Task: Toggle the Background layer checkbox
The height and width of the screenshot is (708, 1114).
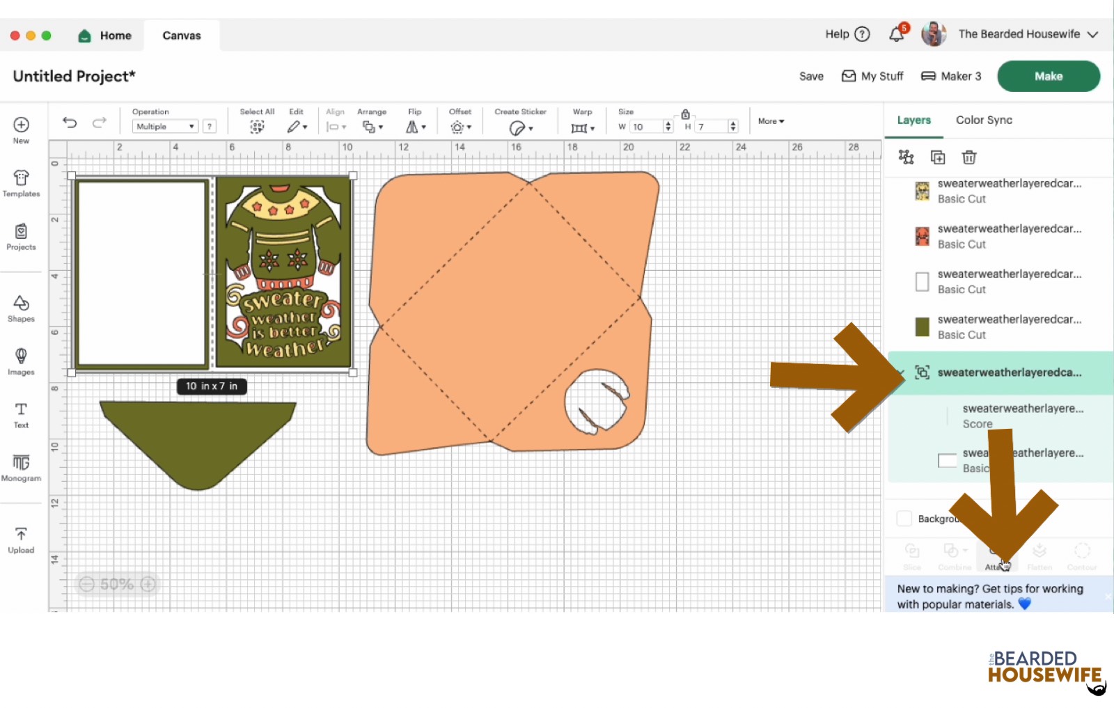Action: (x=904, y=519)
